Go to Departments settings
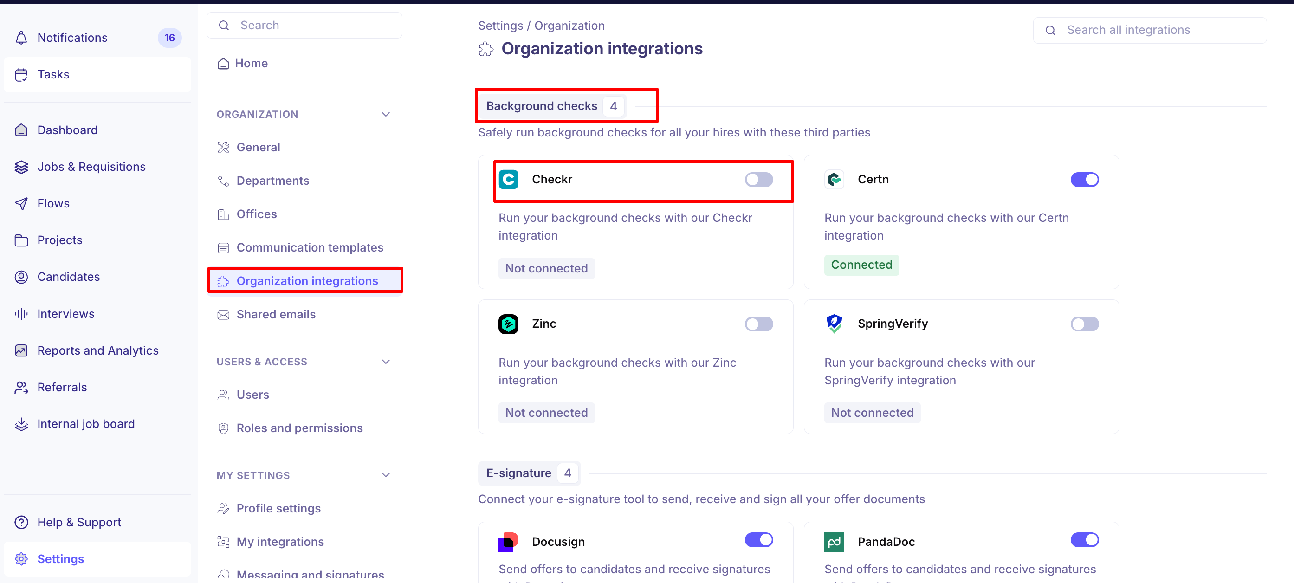Image resolution: width=1294 pixels, height=583 pixels. pyautogui.click(x=304, y=181)
